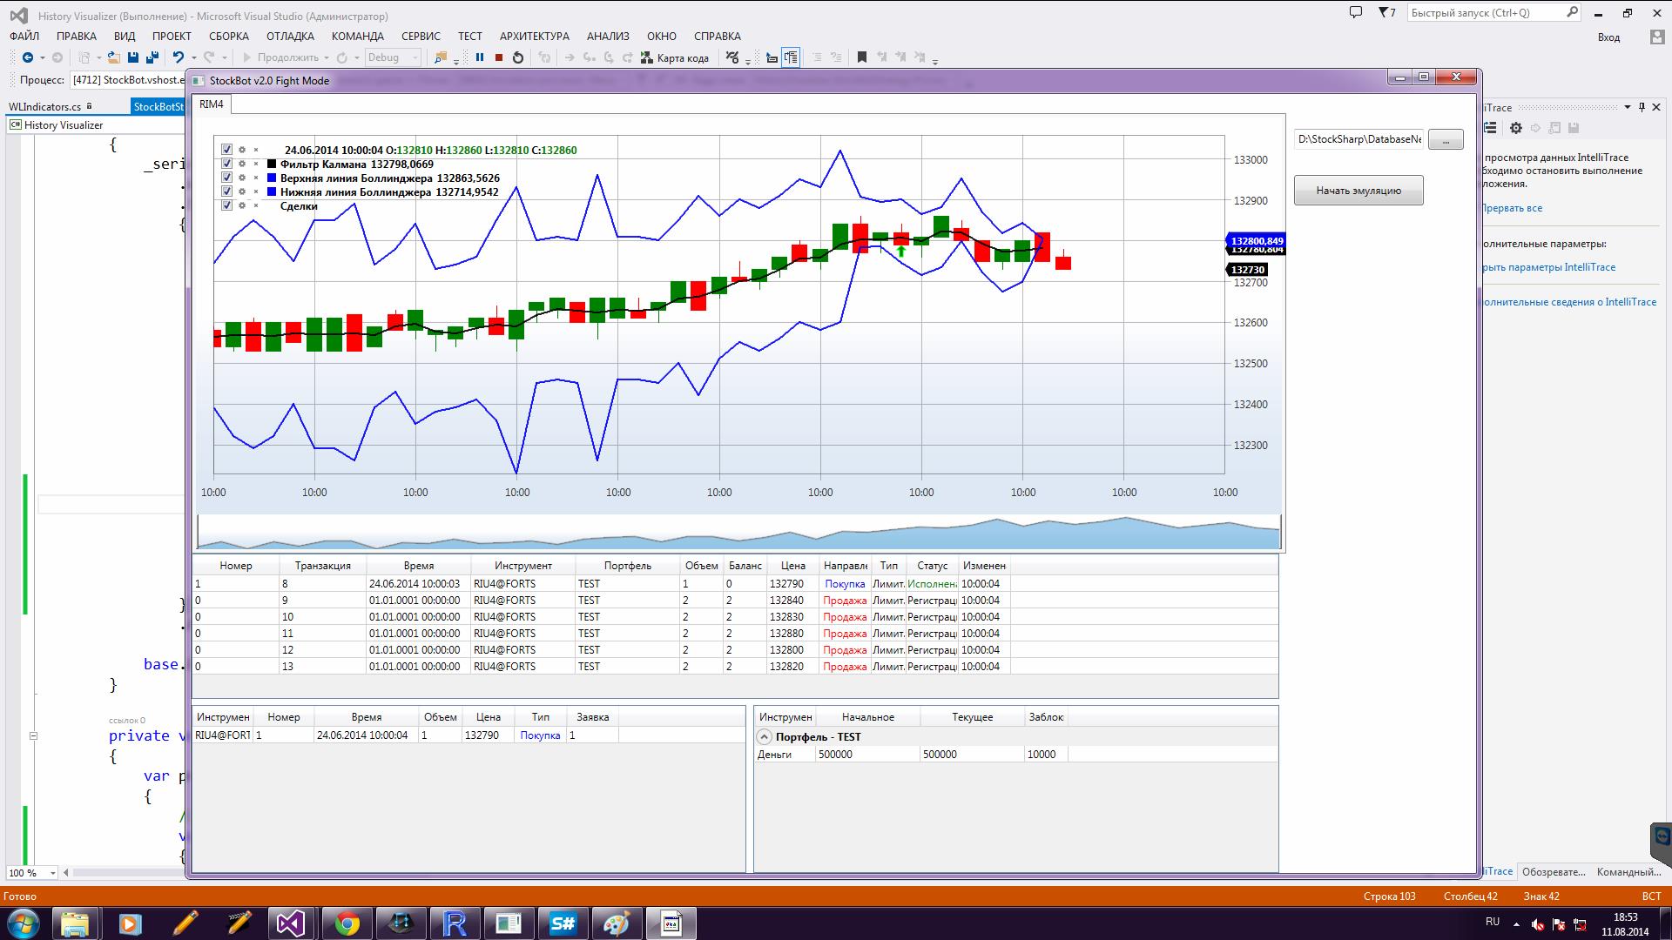Open IntelliTrace window options dropdown arrow
1672x940 pixels.
click(x=1627, y=107)
